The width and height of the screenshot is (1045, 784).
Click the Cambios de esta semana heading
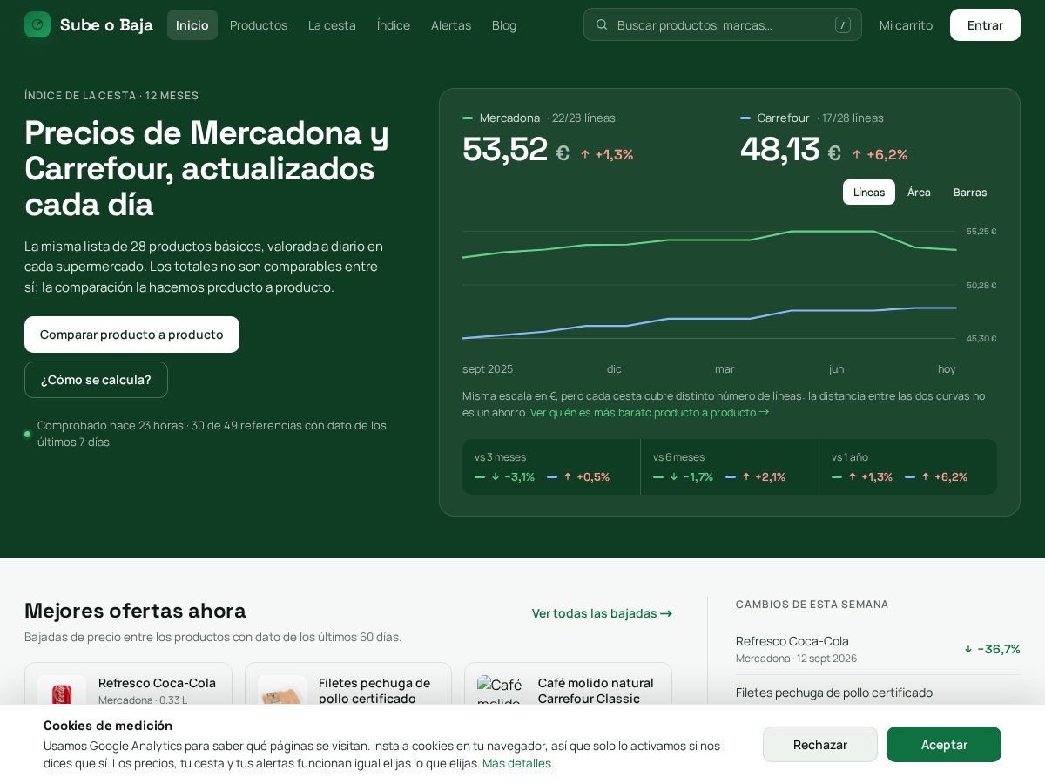tap(812, 605)
